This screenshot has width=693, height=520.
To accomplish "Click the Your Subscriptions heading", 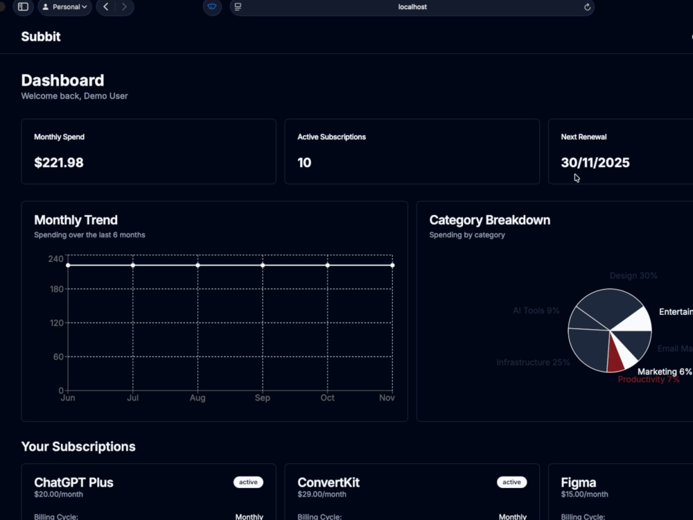I will (78, 447).
